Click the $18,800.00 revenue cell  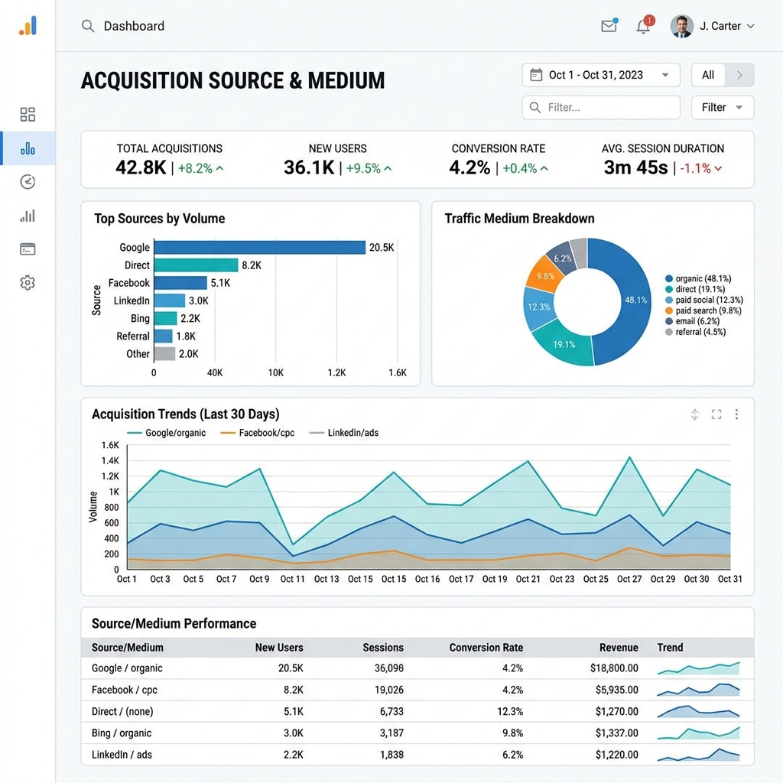click(x=614, y=668)
